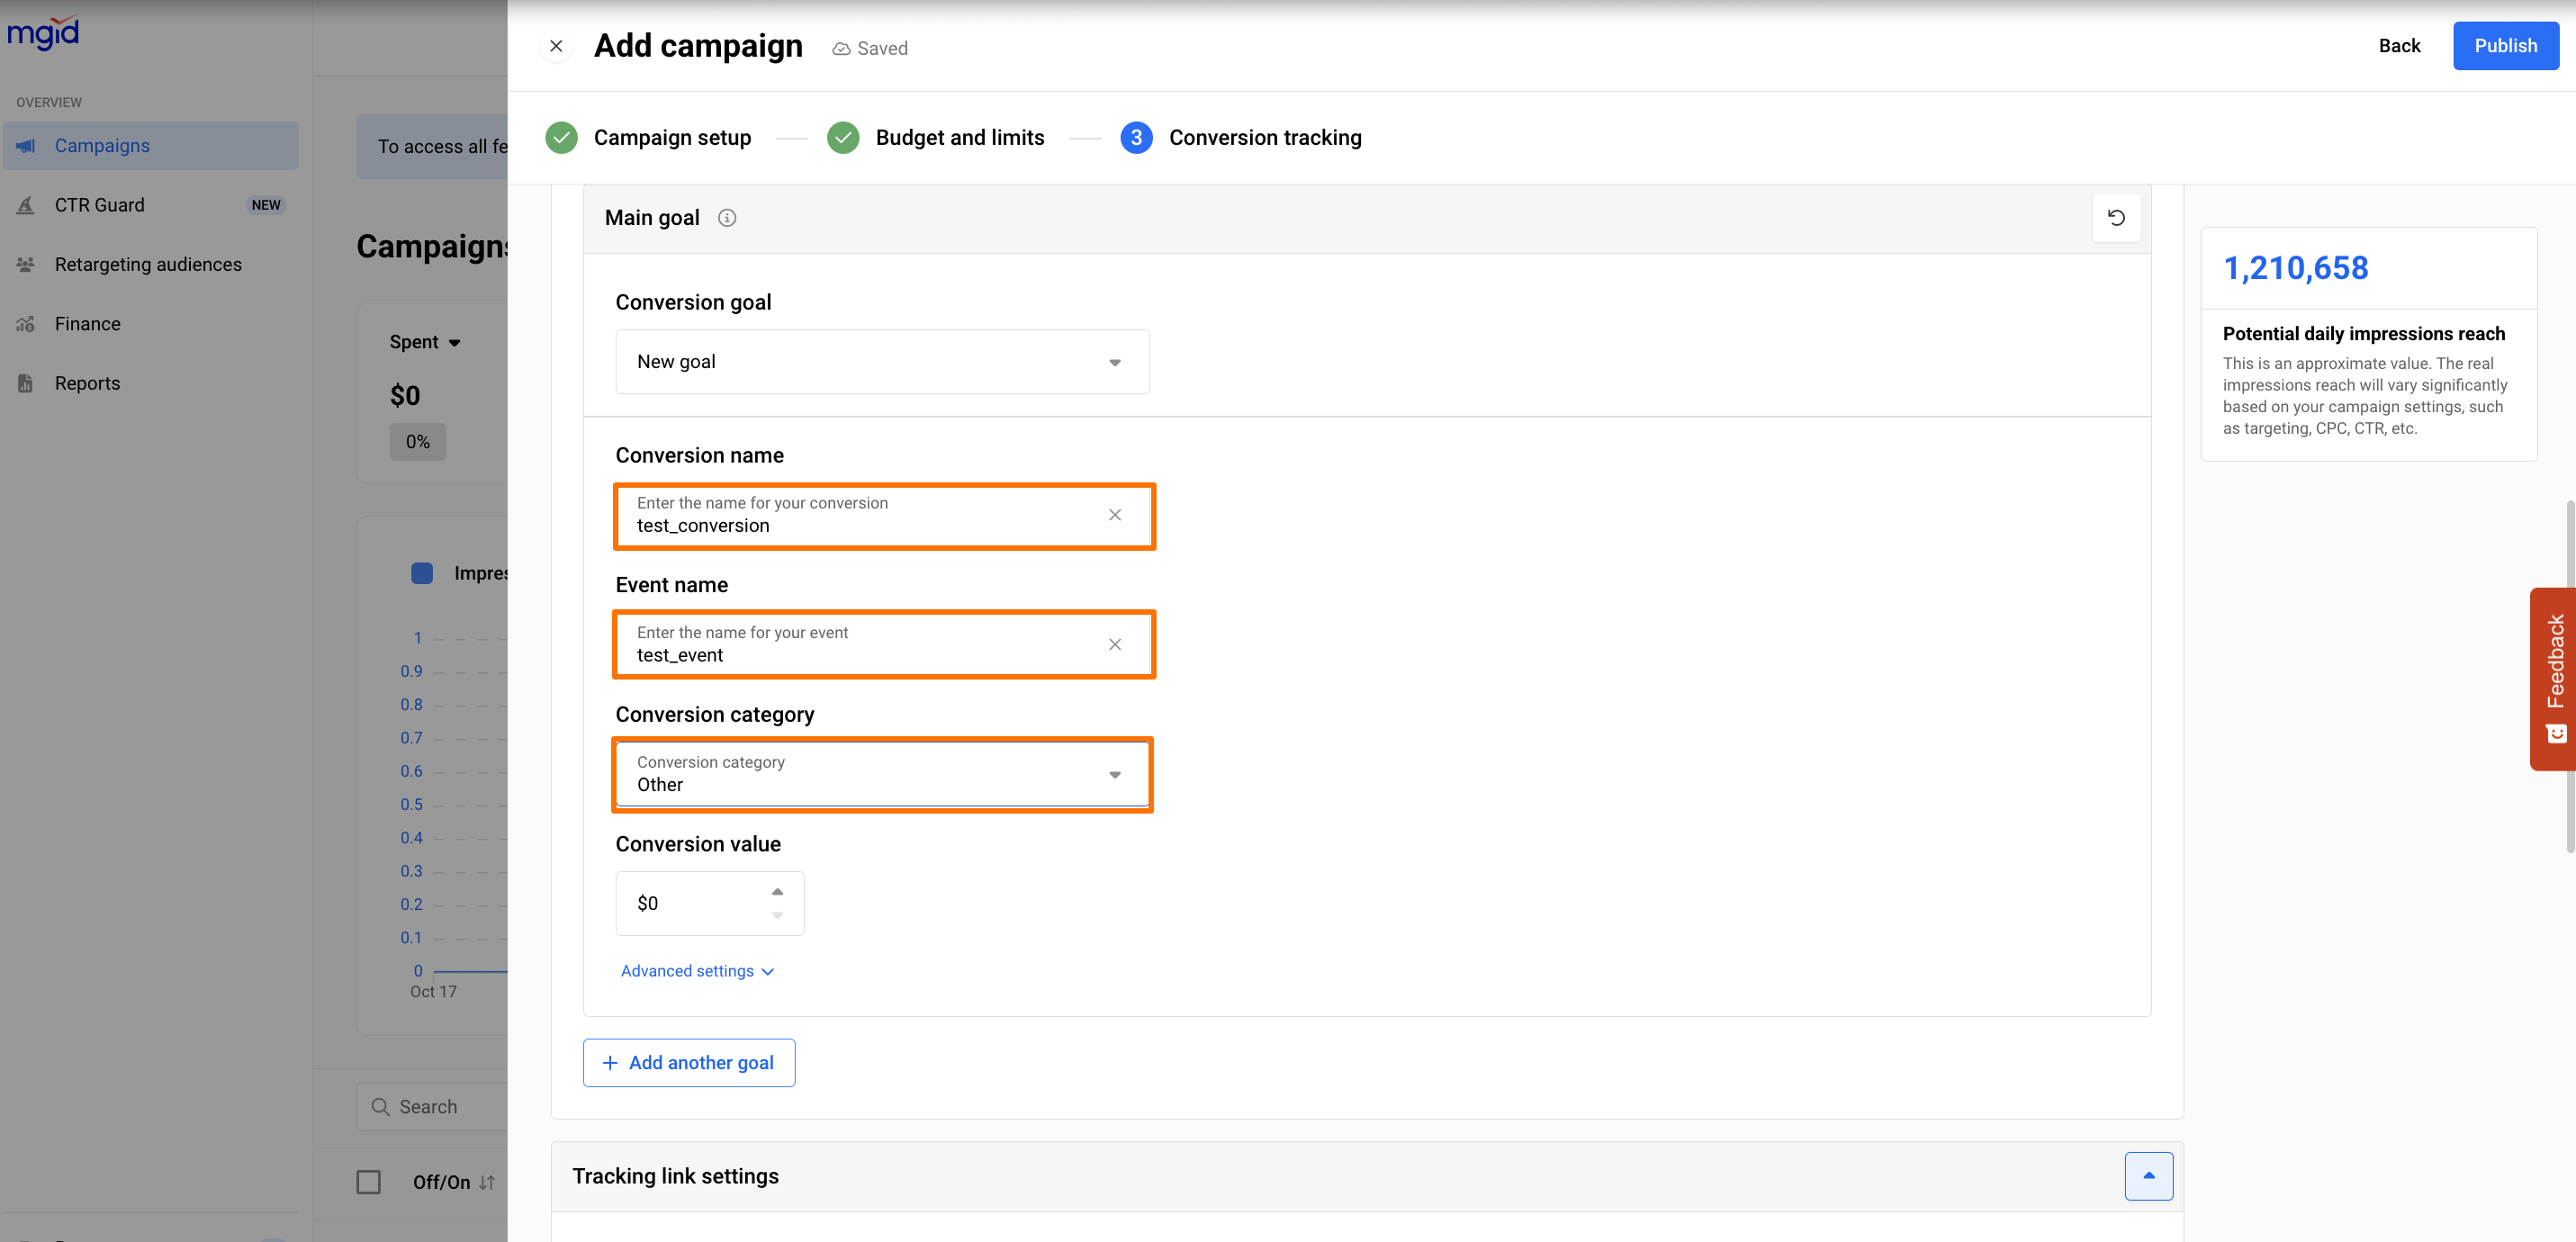
Task: Increase the Conversion value with up arrow
Action: pyautogui.click(x=777, y=891)
